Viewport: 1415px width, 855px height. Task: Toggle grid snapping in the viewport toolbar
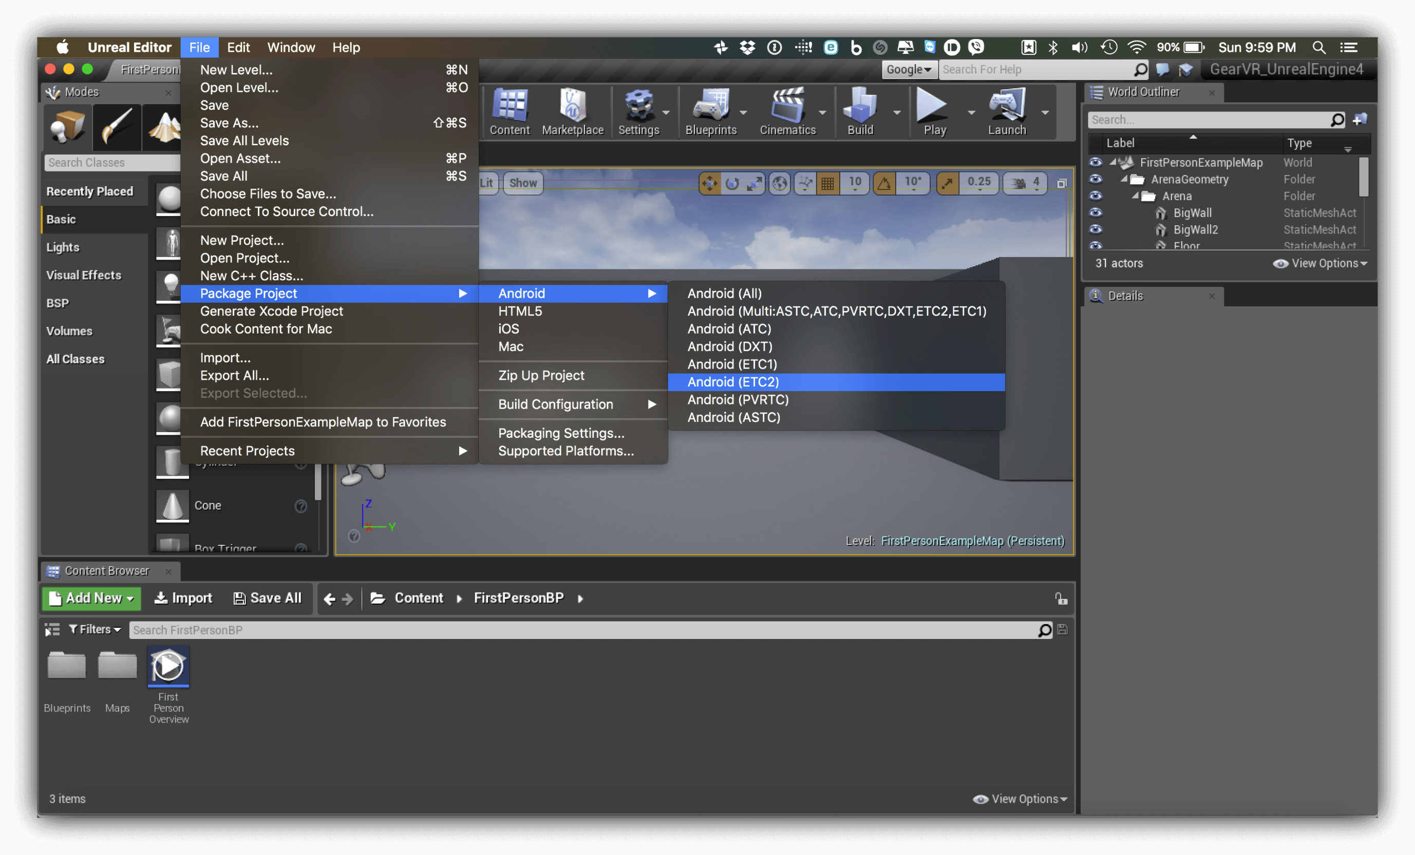(x=827, y=183)
